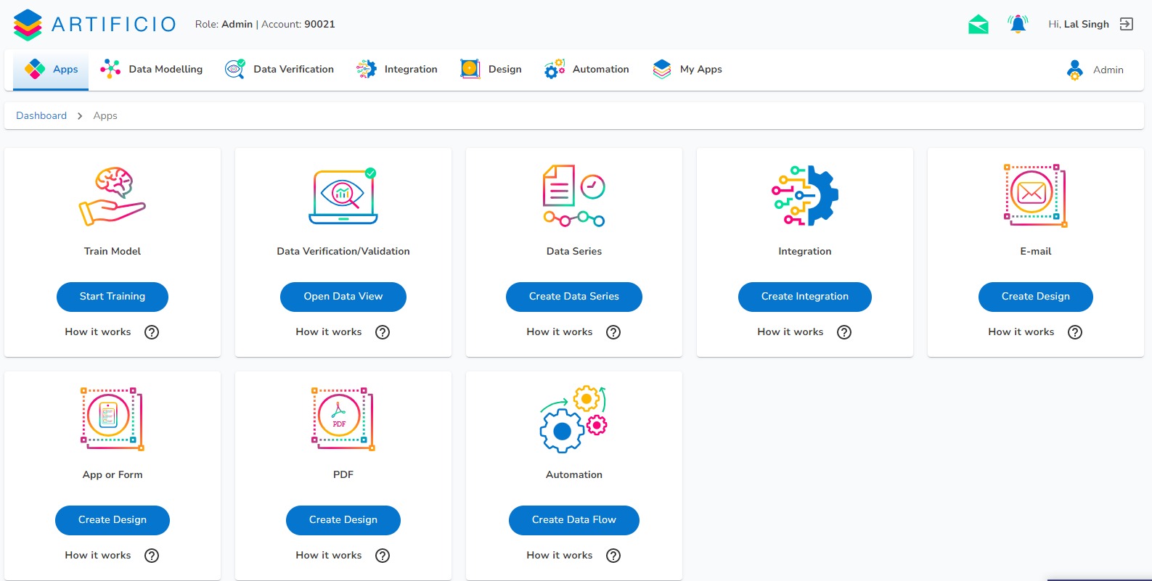The height and width of the screenshot is (581, 1152).
Task: Click How it works text under Train Model
Action: [x=98, y=332]
